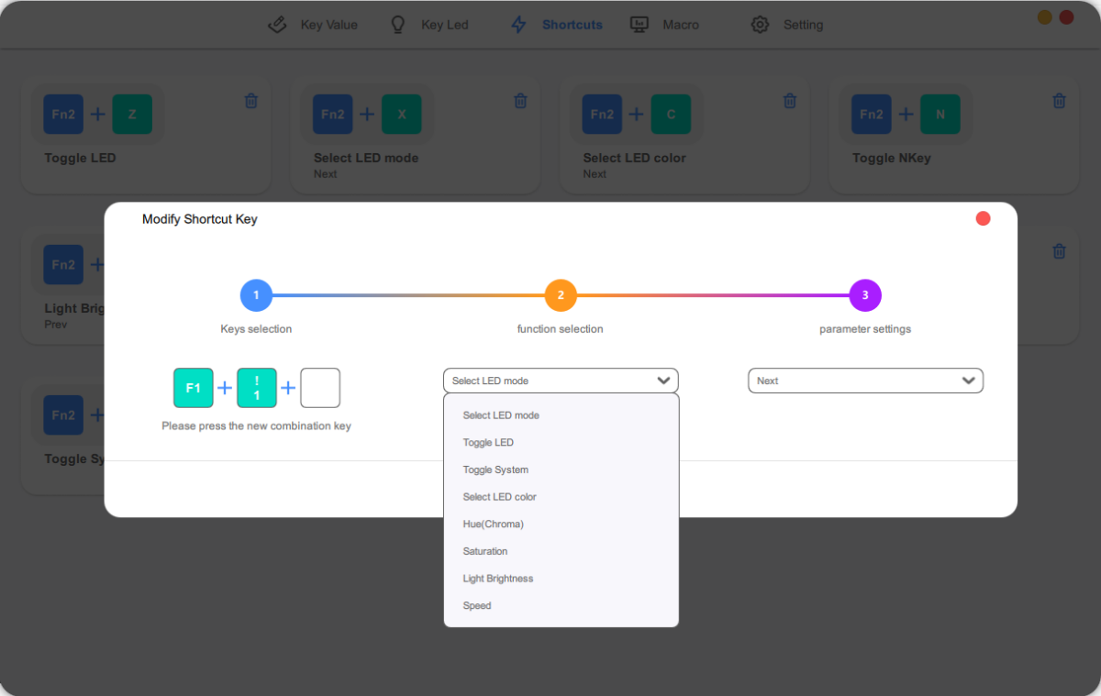The width and height of the screenshot is (1101, 696).
Task: Click the empty third key slot
Action: click(320, 388)
